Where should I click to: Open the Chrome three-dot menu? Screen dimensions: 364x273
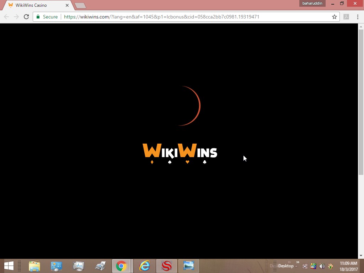(x=358, y=17)
